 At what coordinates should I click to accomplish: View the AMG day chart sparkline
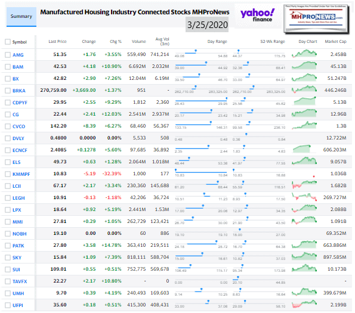[304, 54]
